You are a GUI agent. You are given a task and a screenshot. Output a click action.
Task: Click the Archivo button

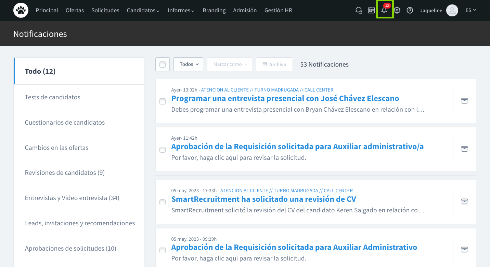[274, 64]
